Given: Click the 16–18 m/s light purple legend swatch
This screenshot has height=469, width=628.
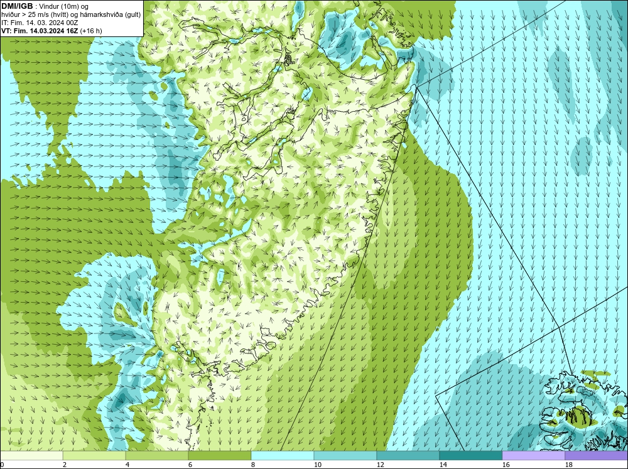Looking at the screenshot, I should click(533, 456).
